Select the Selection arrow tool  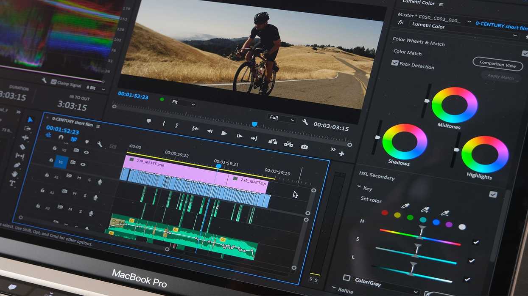coord(30,120)
